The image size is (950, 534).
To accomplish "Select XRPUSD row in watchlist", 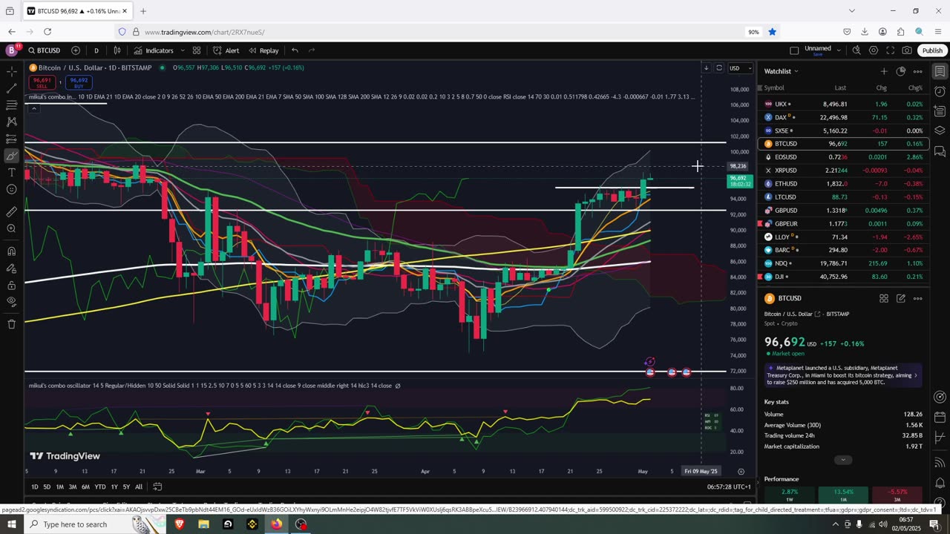I will pos(843,171).
